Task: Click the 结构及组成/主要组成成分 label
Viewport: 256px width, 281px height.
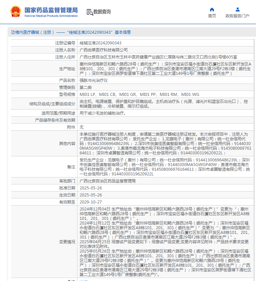Action: pyautogui.click(x=52, y=104)
